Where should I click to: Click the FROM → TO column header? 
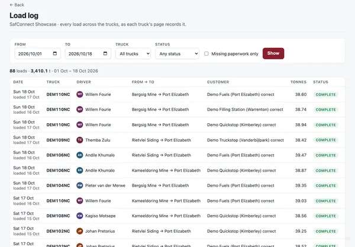tap(143, 82)
